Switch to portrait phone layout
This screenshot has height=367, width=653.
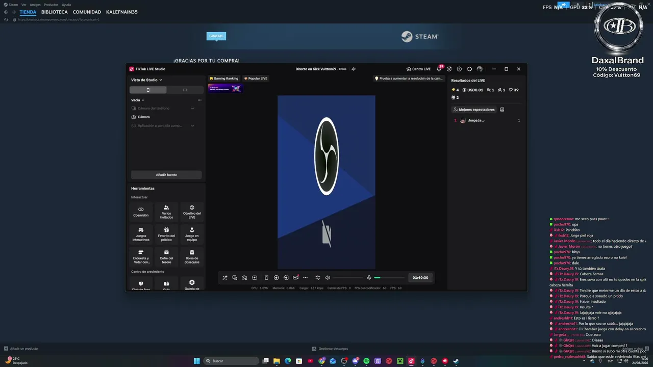[x=148, y=90]
